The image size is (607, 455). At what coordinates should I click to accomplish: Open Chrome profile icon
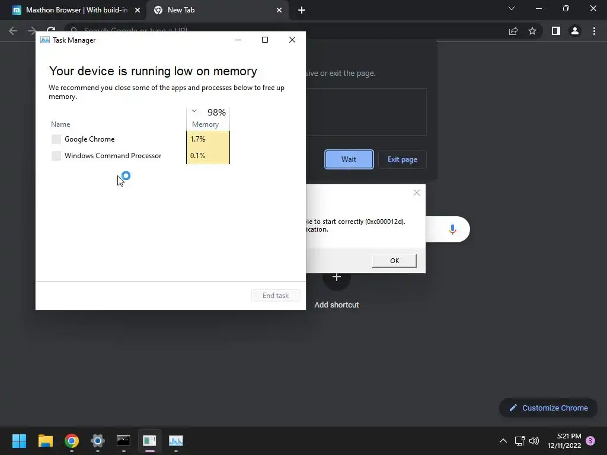(575, 31)
